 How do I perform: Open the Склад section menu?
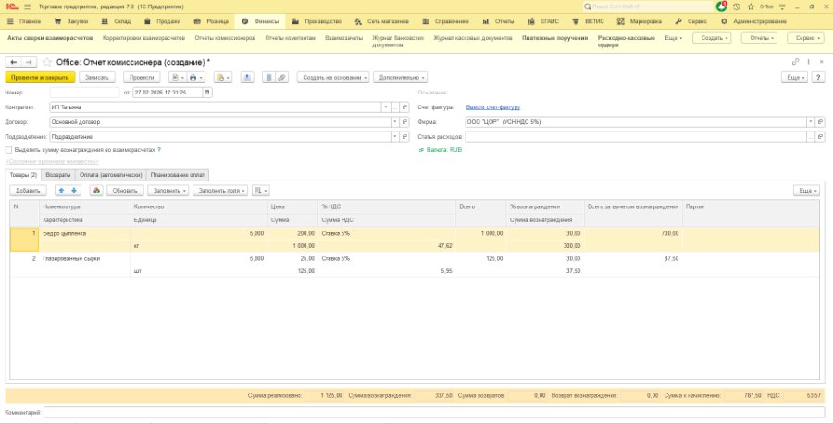coord(116,22)
